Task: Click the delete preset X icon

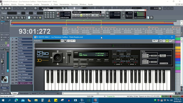Action: [x=68, y=41]
